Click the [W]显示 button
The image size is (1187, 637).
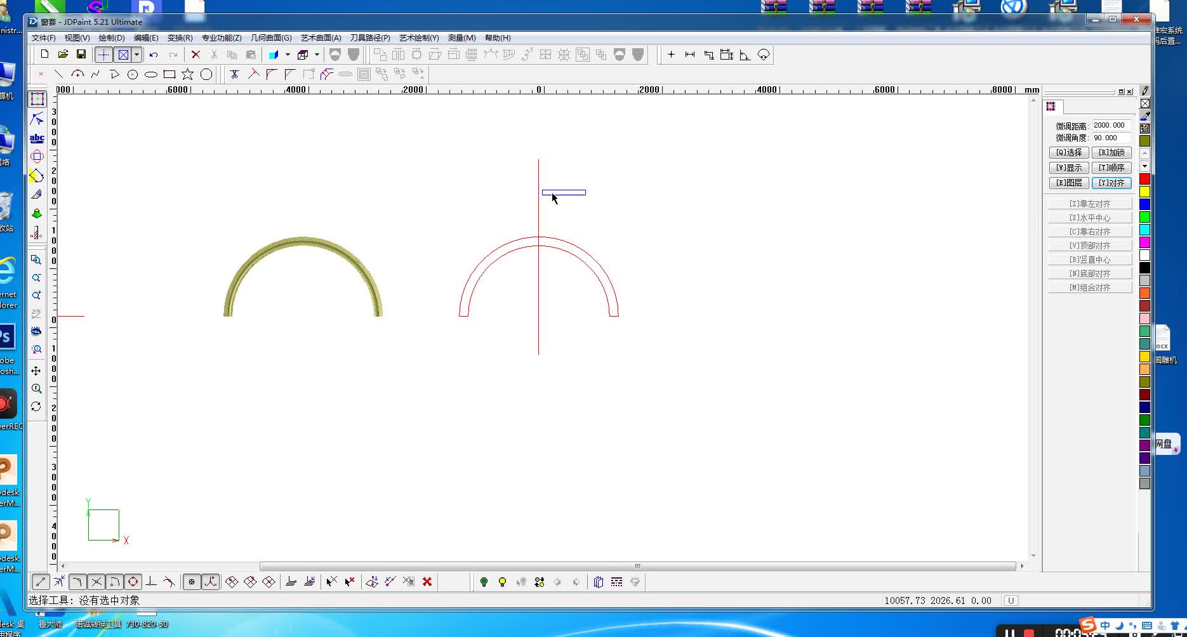pyautogui.click(x=1069, y=167)
